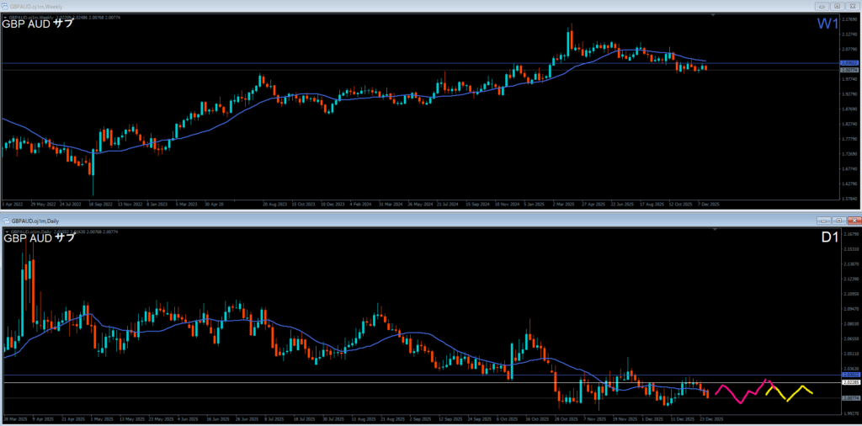
Task: Click the 2.16790 value on Daily price scale
Action: [850, 234]
